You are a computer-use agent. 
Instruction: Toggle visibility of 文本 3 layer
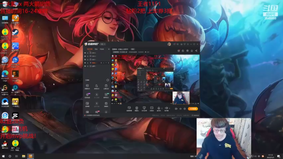pos(85,53)
